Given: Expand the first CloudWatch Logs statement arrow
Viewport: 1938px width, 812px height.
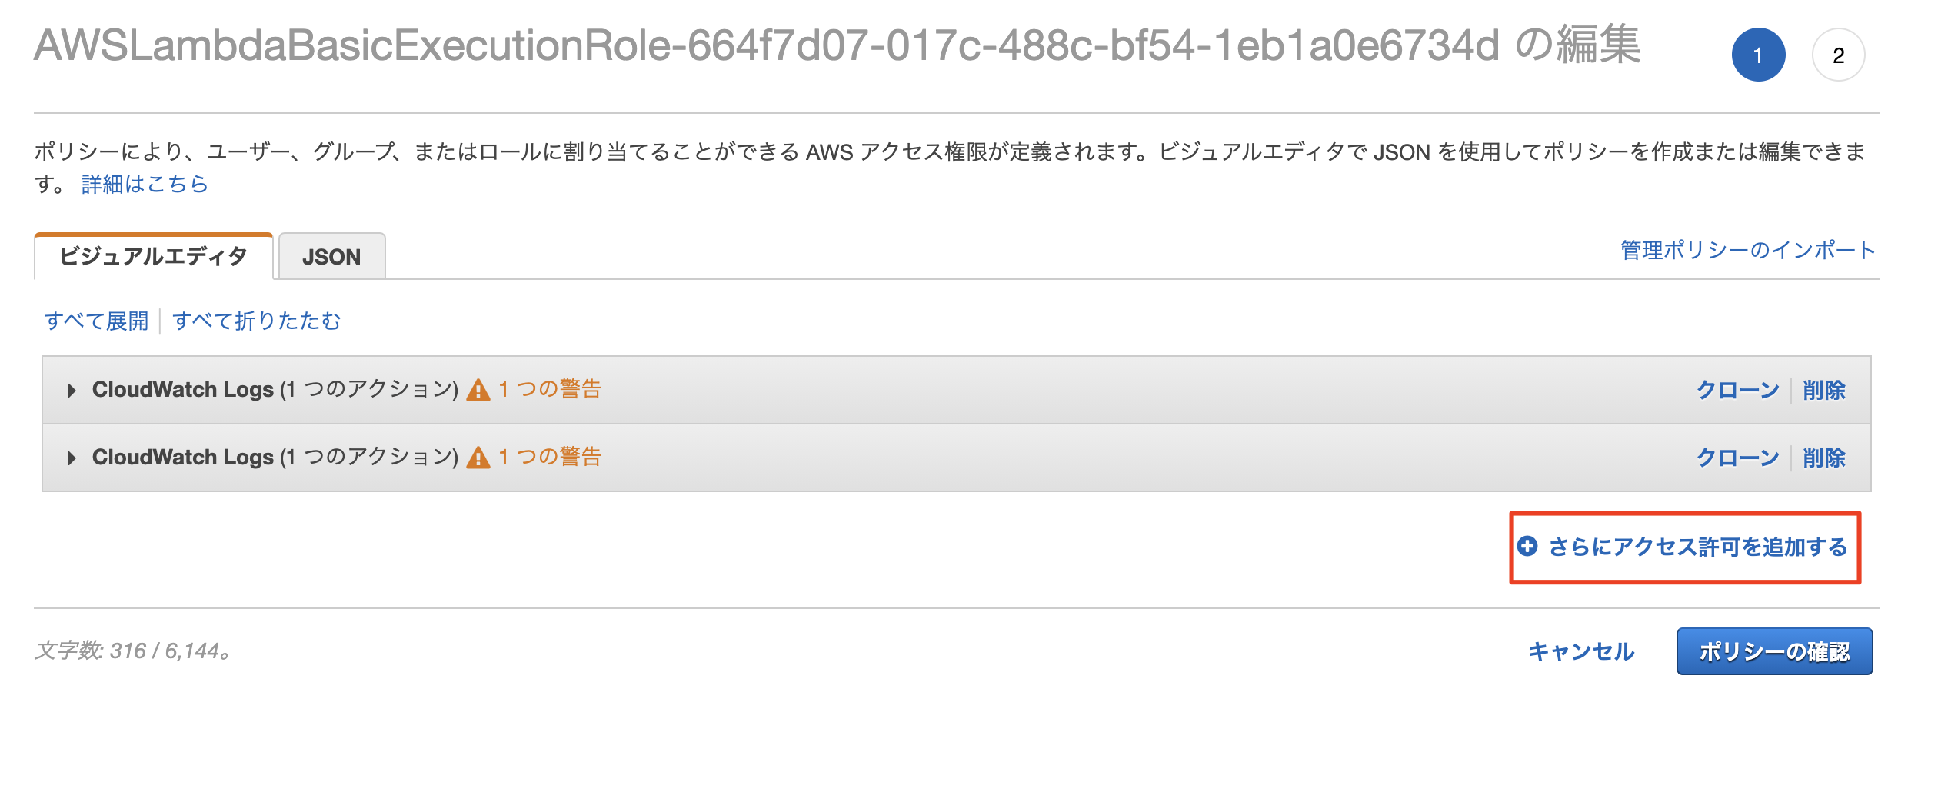Looking at the screenshot, I should tap(72, 391).
